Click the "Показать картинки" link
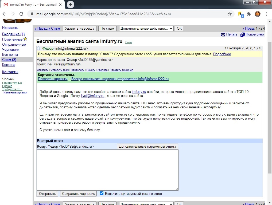The height and width of the screenshot is (205, 272). [x=53, y=79]
